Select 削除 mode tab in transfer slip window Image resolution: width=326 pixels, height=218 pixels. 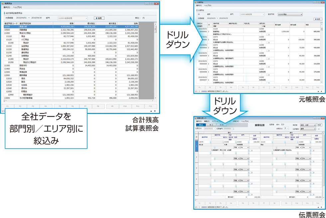click(x=222, y=125)
